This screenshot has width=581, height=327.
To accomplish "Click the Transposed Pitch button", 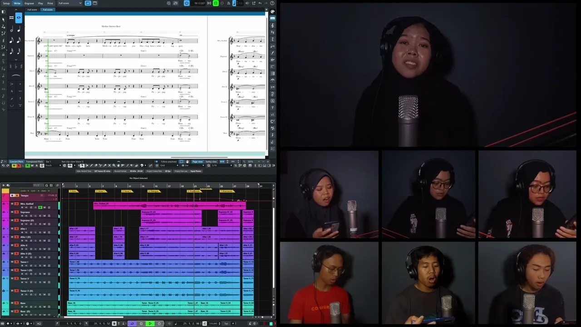I will (34, 162).
